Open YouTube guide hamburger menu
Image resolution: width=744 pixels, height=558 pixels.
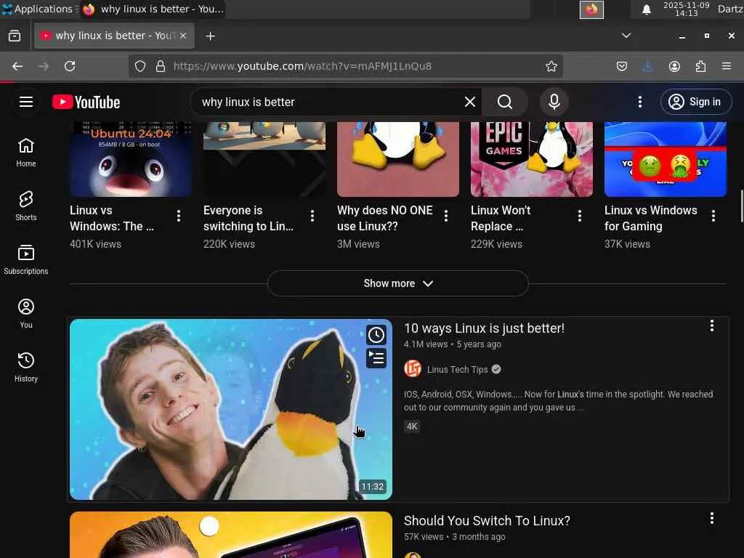(x=26, y=102)
